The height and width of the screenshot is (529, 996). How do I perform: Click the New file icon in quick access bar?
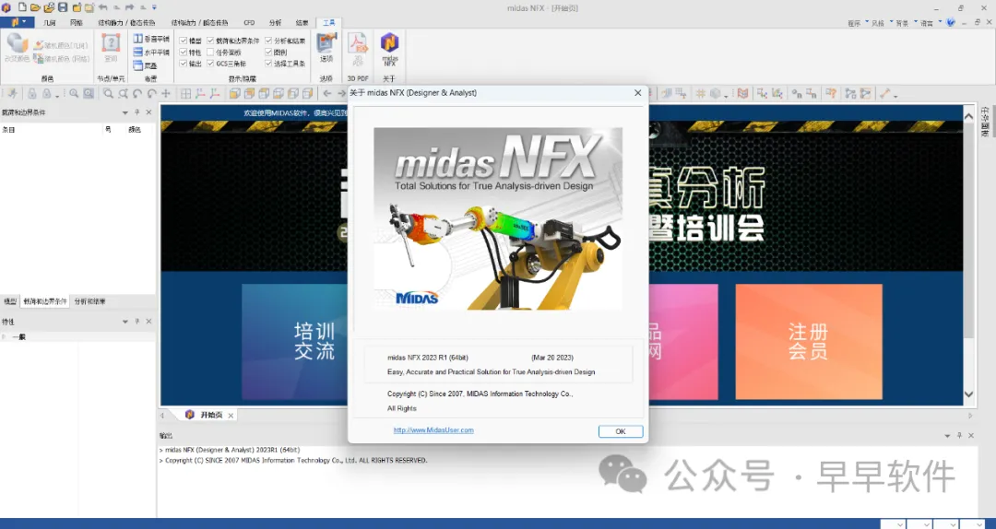(21, 7)
